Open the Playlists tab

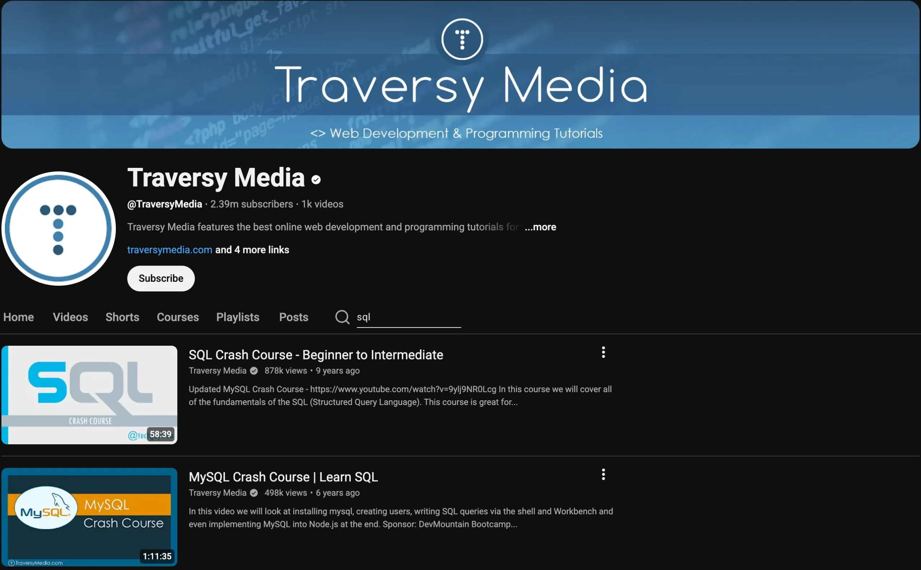pos(237,317)
